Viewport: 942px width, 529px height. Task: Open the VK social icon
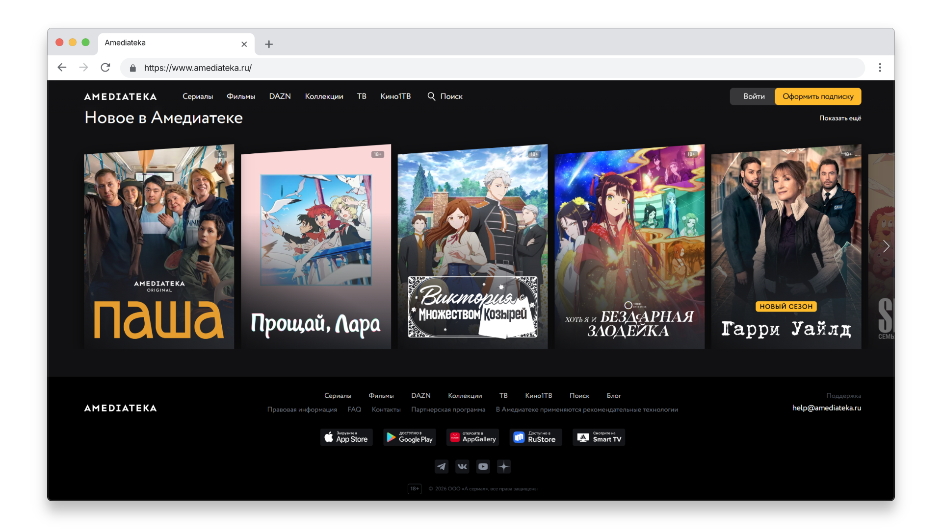[462, 467]
